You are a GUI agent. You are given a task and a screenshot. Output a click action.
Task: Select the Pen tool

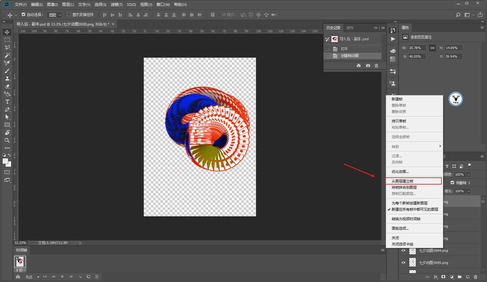pyautogui.click(x=7, y=109)
